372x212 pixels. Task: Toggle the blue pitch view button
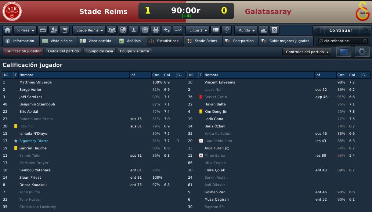click(344, 52)
